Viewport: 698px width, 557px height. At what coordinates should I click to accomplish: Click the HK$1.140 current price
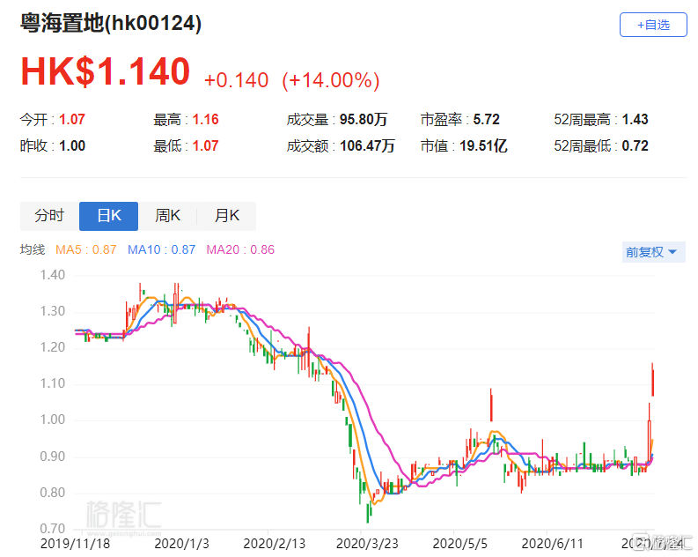tap(106, 72)
